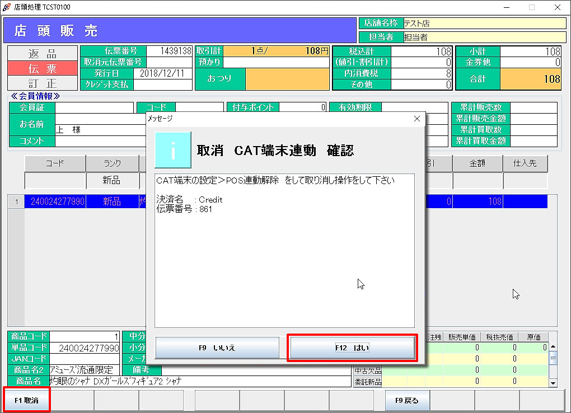Confirm cancellation with the F12 はい button

click(353, 348)
